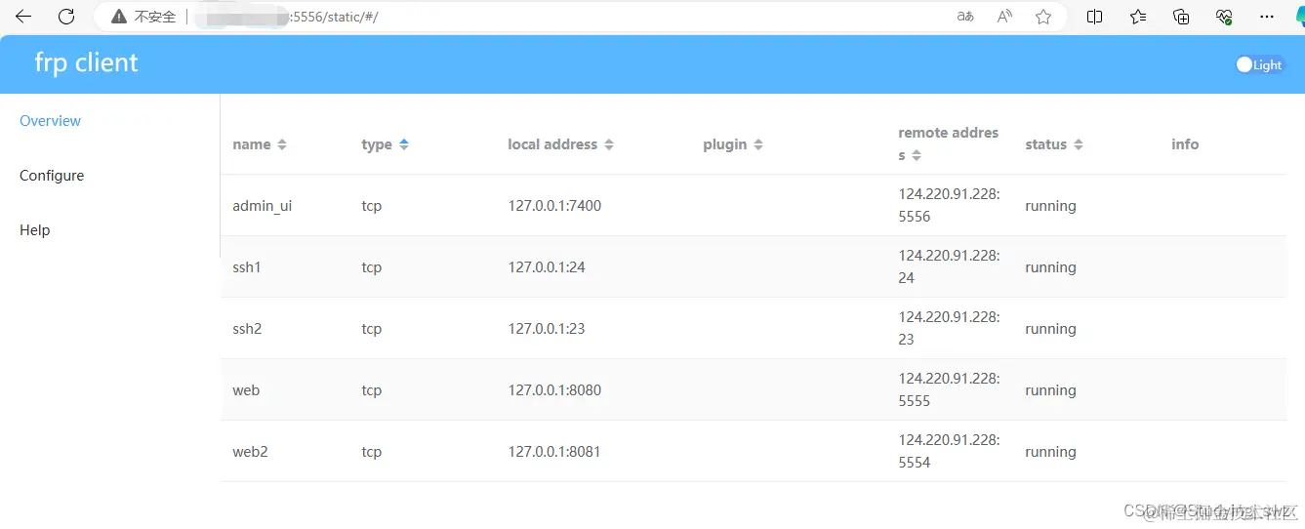The image size is (1305, 529).
Task: Go back with the browser back arrow
Action: tap(23, 17)
